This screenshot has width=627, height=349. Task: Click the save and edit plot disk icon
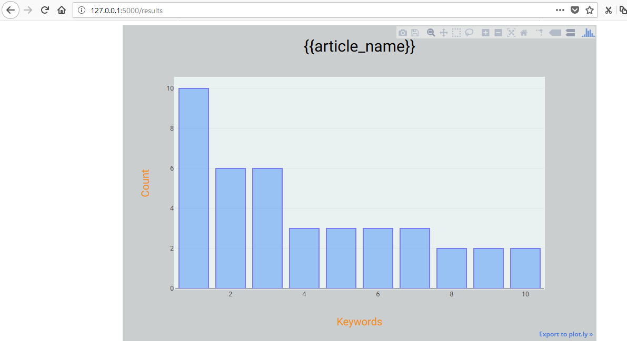pos(415,33)
